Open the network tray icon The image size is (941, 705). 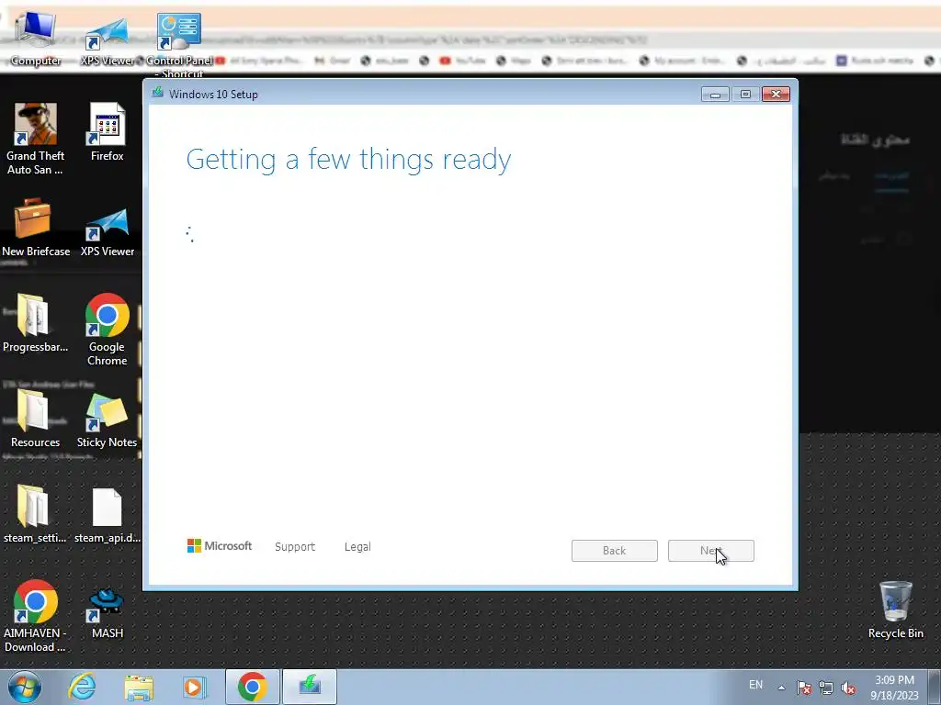coord(826,688)
